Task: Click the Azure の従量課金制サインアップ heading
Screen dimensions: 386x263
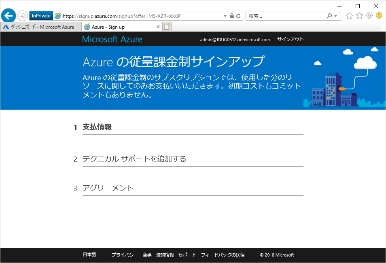Action: click(174, 62)
